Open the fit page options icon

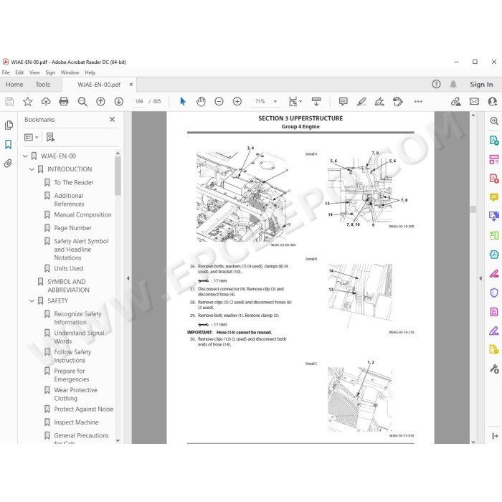[x=295, y=102]
